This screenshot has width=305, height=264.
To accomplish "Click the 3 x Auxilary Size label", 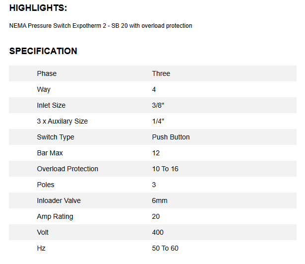I will point(62,121).
